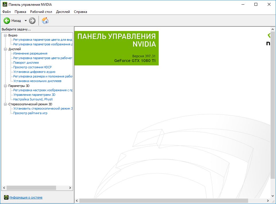Collapse the Параметры 3D tree node
This screenshot has height=204, width=276.
(x=5, y=86)
